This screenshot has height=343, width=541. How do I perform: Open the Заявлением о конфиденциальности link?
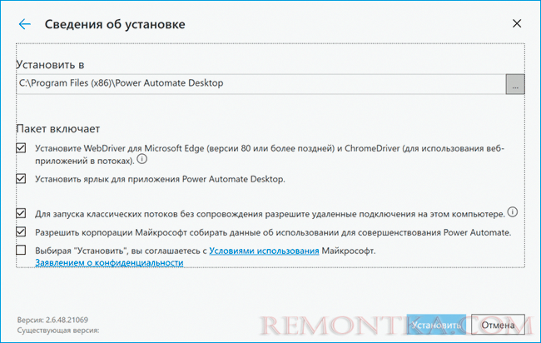point(109,262)
